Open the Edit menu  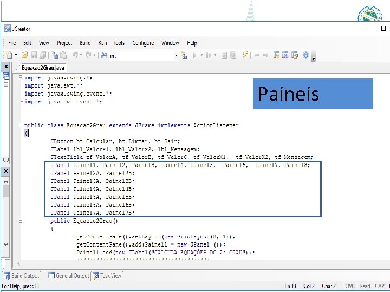click(x=28, y=43)
